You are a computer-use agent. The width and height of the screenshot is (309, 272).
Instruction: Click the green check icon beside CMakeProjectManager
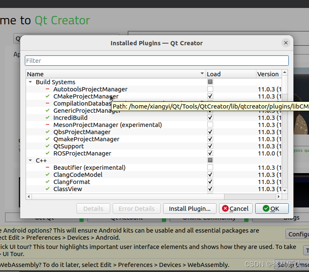click(47, 96)
